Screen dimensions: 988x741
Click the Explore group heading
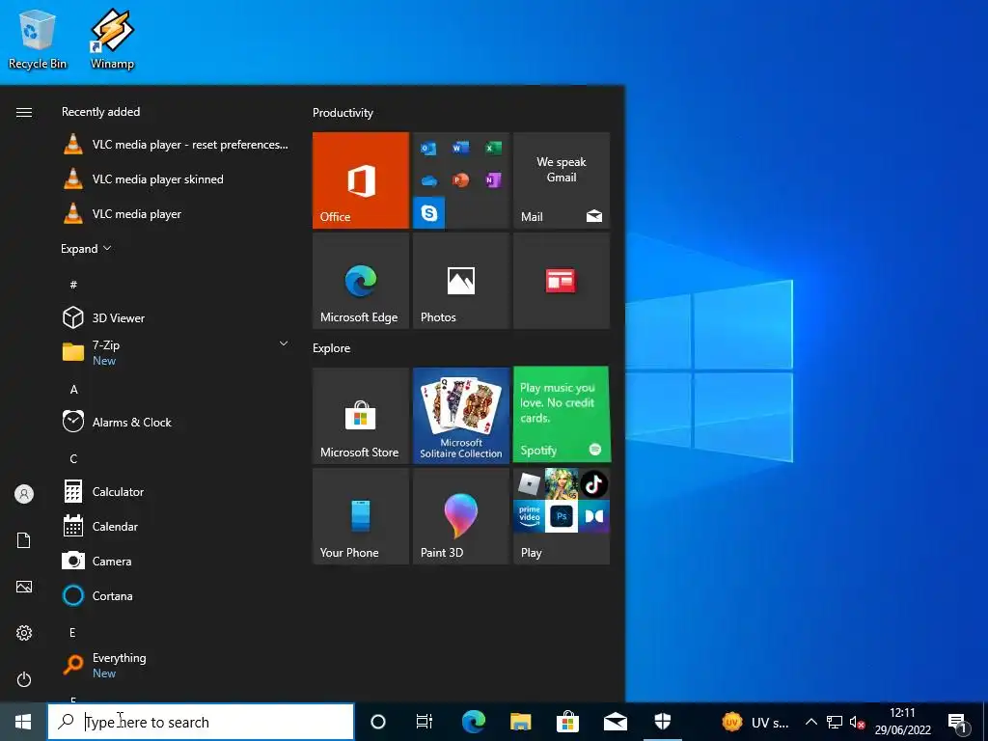point(332,347)
